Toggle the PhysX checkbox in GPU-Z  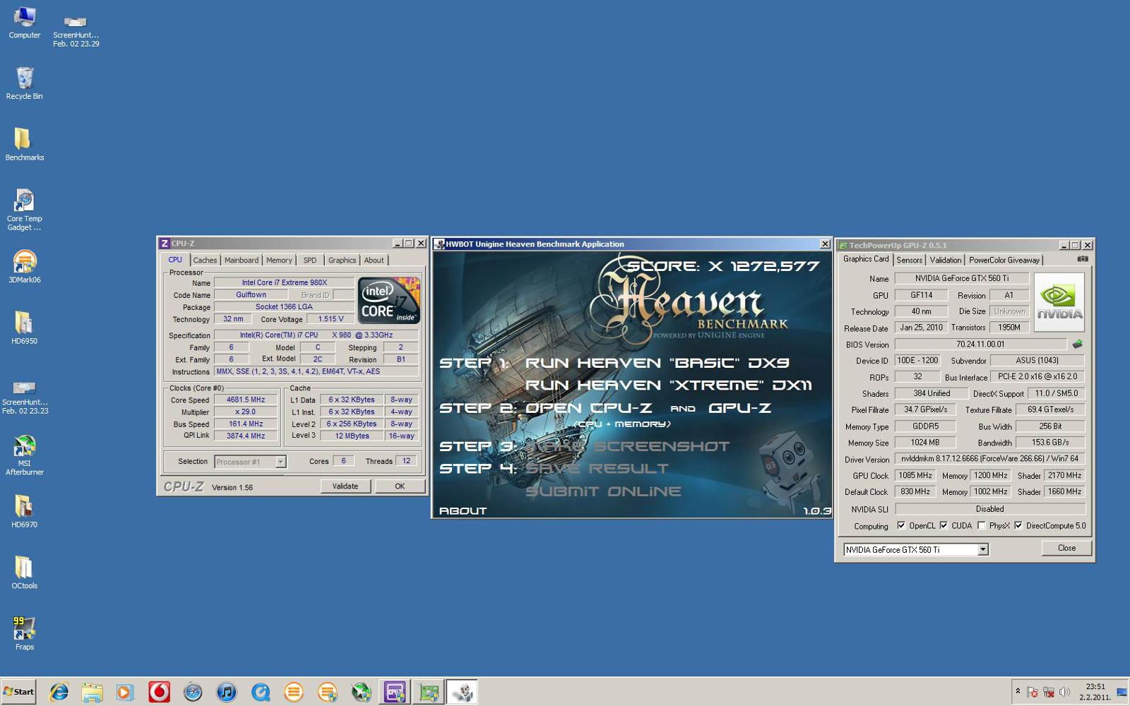pyautogui.click(x=982, y=525)
